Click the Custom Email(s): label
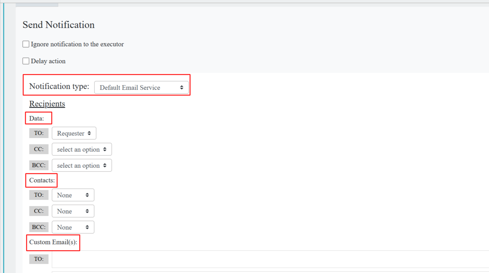489x273 pixels. [53, 242]
